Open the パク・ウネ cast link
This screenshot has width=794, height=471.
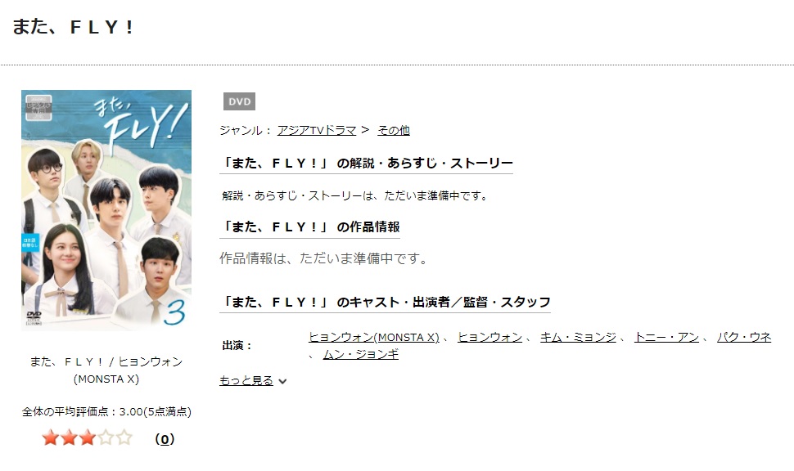pos(744,337)
